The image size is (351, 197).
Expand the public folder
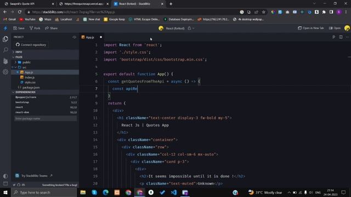coord(45,62)
